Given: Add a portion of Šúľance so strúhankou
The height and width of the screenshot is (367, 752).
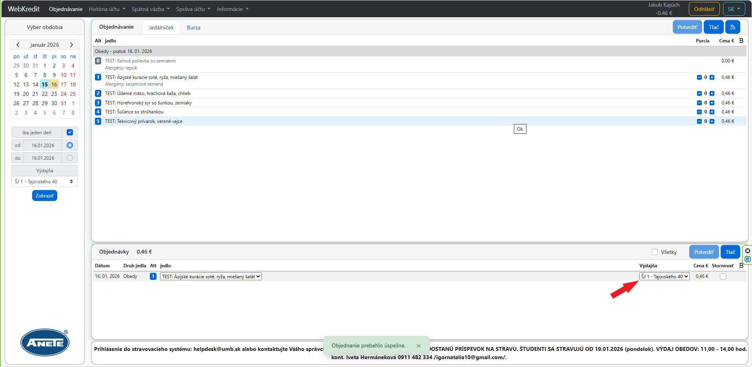Looking at the screenshot, I should (x=712, y=112).
